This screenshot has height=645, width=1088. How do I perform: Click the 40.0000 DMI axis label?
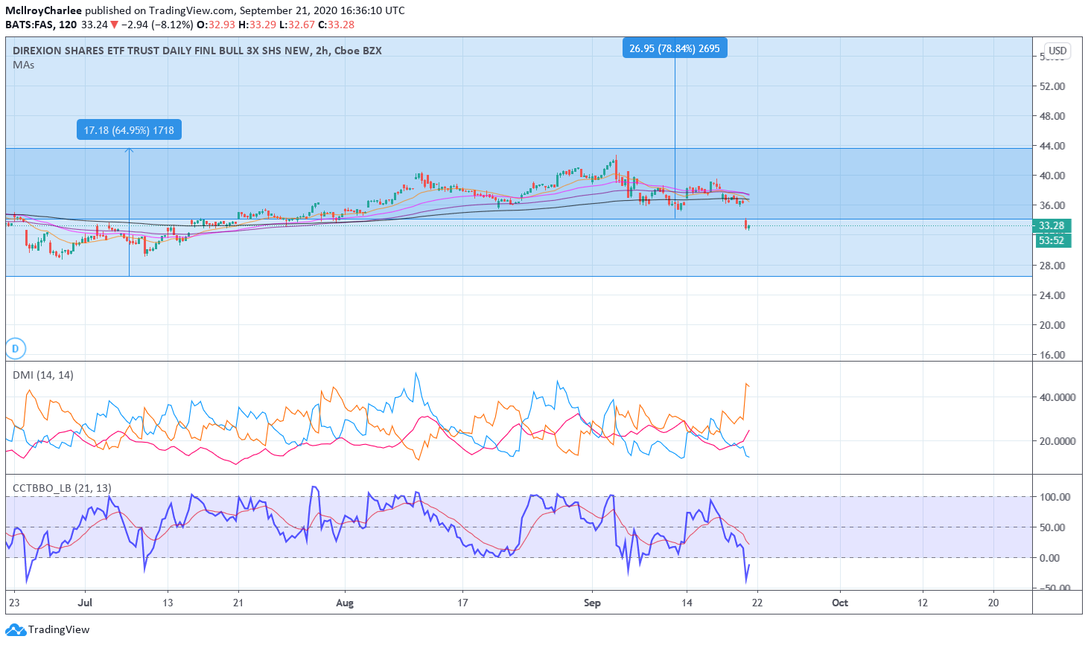(x=1057, y=397)
